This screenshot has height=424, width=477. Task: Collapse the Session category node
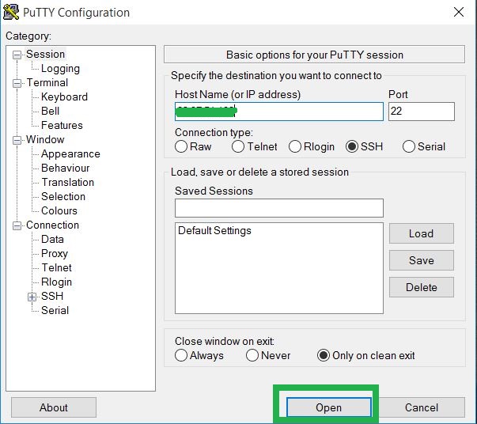(18, 55)
